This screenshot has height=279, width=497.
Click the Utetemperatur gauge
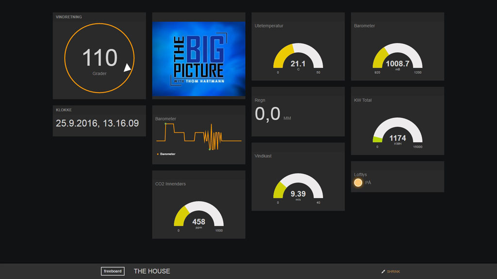[298, 58]
